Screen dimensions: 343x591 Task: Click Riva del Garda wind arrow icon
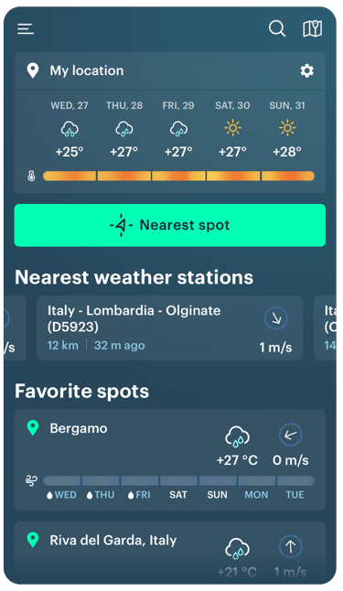pos(290,546)
